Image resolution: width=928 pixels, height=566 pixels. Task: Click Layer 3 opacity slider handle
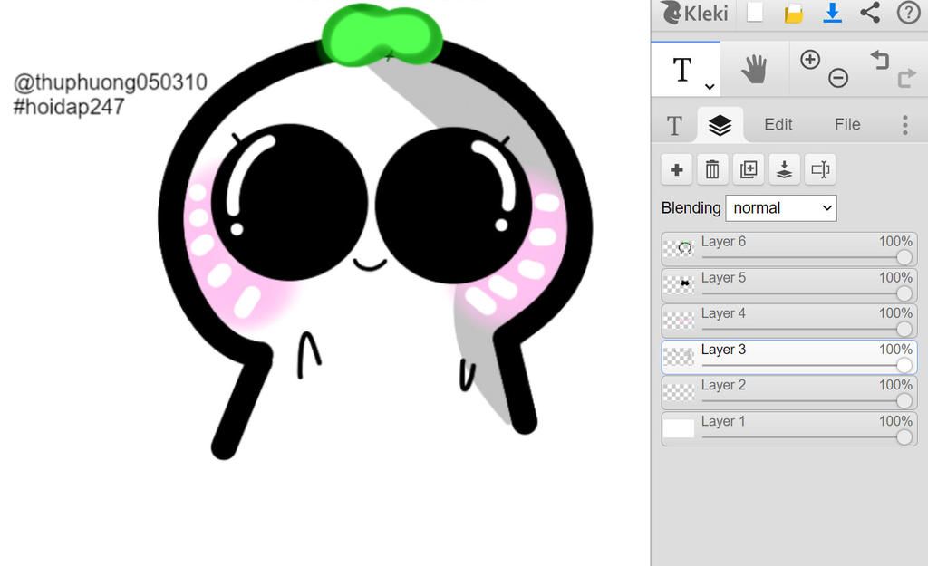(x=904, y=365)
